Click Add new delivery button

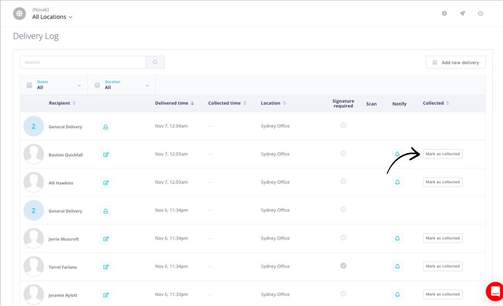tap(455, 62)
